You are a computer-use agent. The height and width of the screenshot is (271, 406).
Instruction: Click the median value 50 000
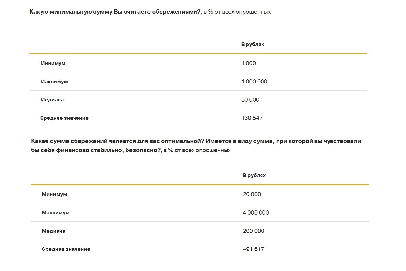click(x=250, y=100)
